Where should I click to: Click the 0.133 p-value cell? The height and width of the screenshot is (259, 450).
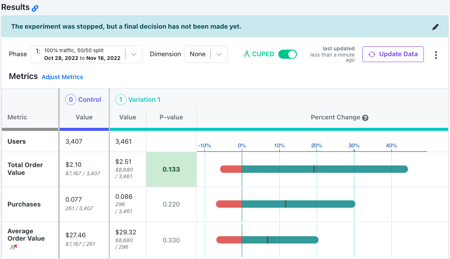(x=171, y=169)
